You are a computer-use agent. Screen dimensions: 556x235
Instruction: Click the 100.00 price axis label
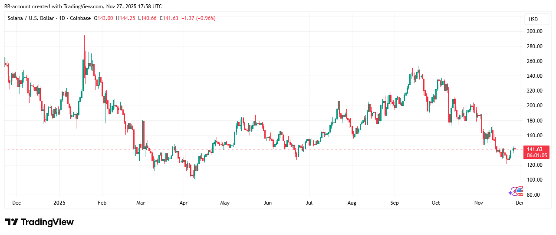point(534,180)
